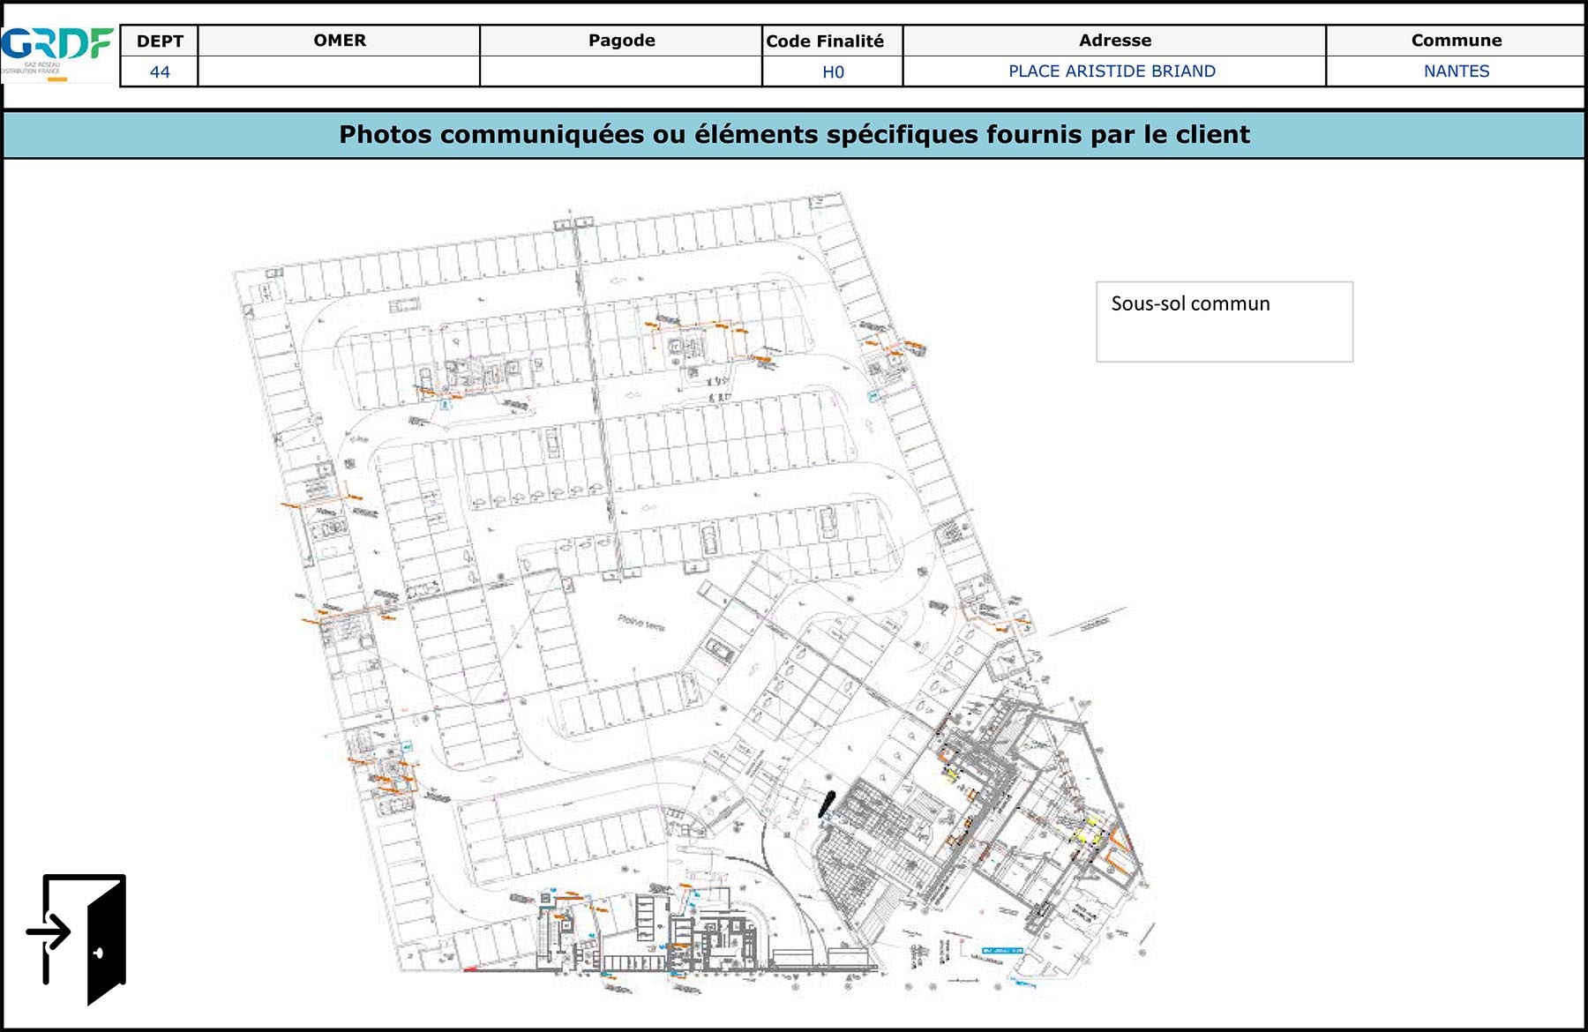Select the DEPT header cell
The height and width of the screenshot is (1032, 1588).
160,41
